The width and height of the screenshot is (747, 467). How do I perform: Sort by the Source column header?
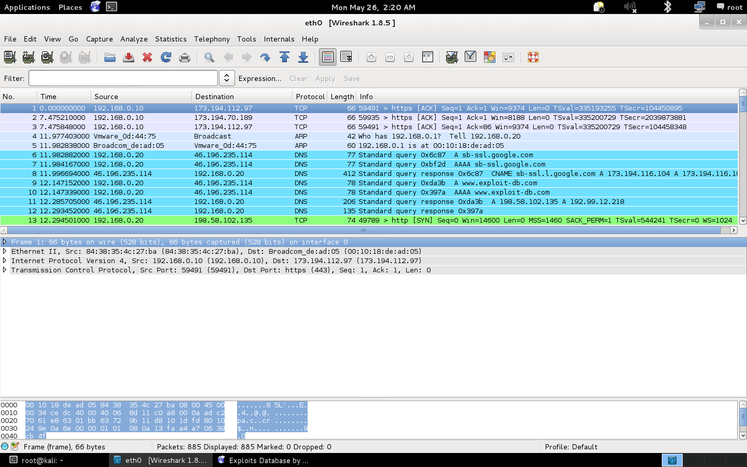(x=141, y=97)
